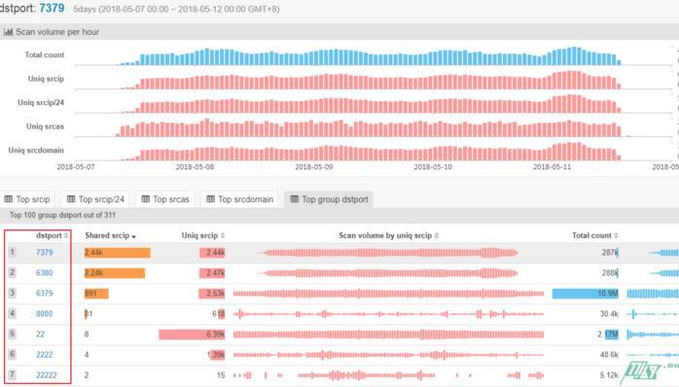This screenshot has width=679, height=387.
Task: Open dstport 8000 link
Action: point(44,313)
